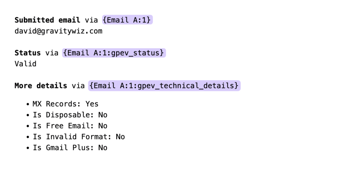351x175 pixels.
Task: Click the bullet point before Is Disposable
Action: click(x=27, y=115)
